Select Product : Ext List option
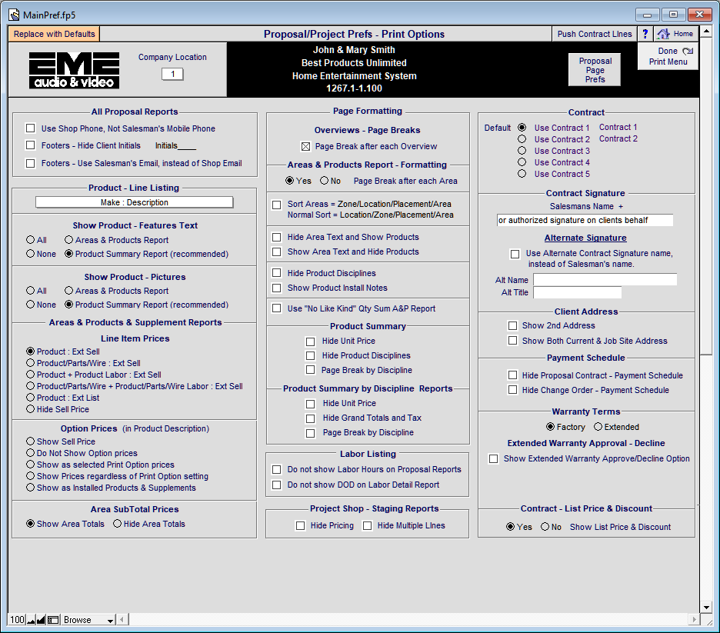The height and width of the screenshot is (633, 720). tap(31, 398)
